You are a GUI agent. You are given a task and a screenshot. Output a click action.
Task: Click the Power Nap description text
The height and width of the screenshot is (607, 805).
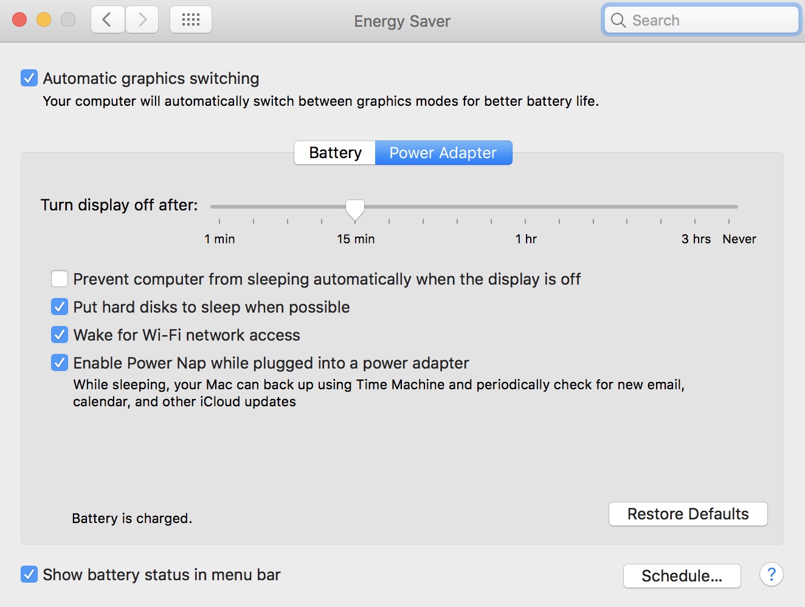click(x=379, y=393)
